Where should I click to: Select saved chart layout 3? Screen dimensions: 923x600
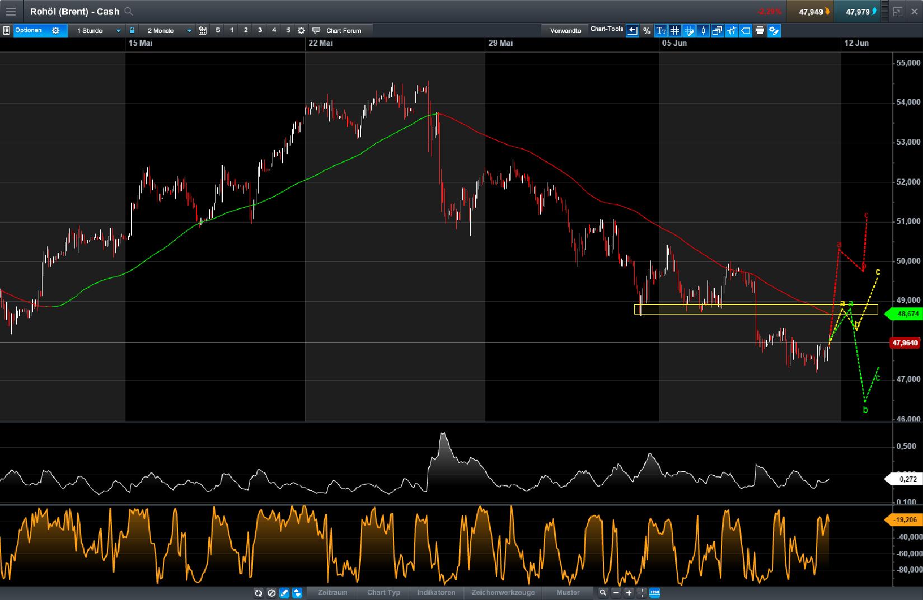(259, 31)
